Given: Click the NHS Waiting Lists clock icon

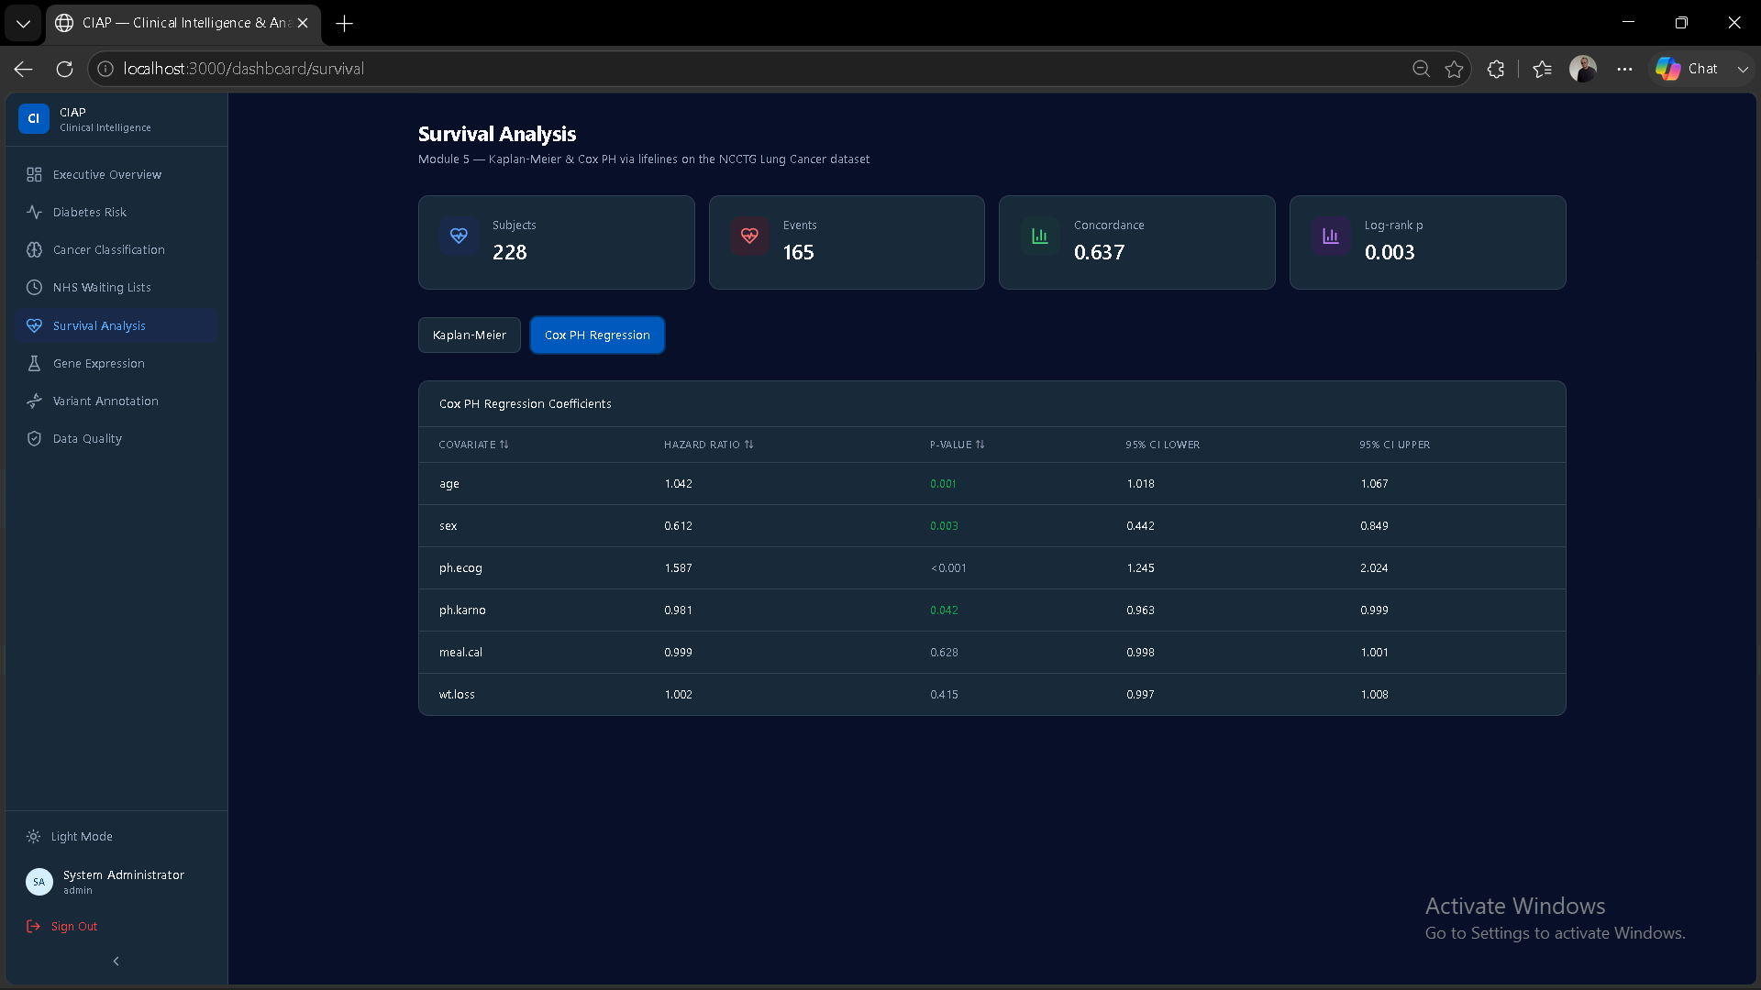Looking at the screenshot, I should [x=34, y=287].
